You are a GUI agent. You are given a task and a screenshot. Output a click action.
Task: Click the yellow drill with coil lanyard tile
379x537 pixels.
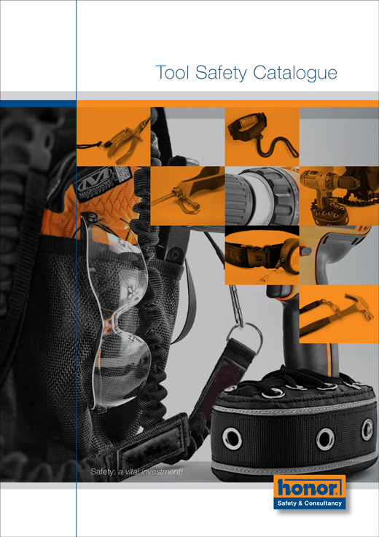(339, 196)
